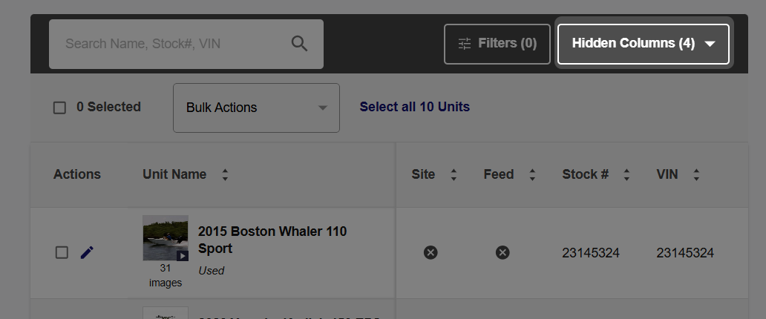Open the Bulk Actions dropdown
The height and width of the screenshot is (319, 766).
pos(256,108)
